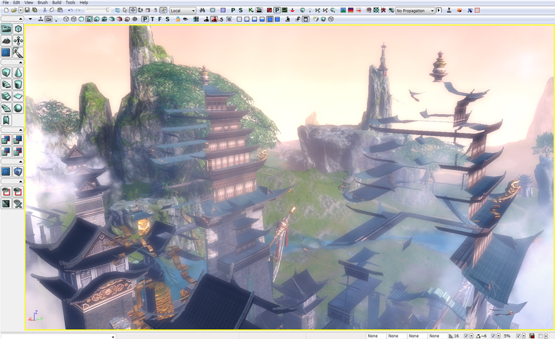This screenshot has height=339, width=555.
Task: Toggle the rightmost unchecked status bar checkbox
Action: pos(540,336)
